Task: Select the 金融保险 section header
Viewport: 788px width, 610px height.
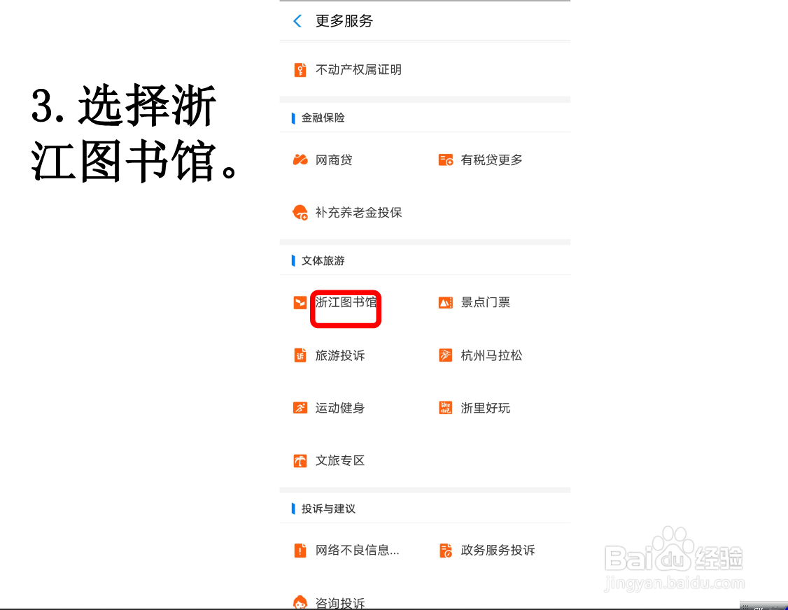Action: pos(323,118)
